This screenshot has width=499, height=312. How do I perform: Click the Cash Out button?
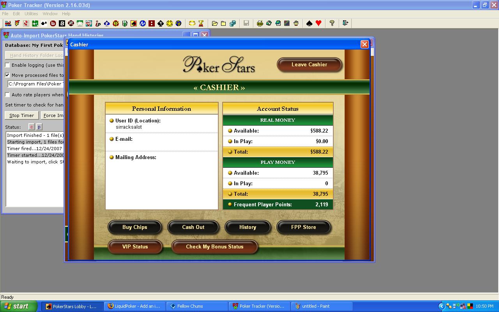click(x=193, y=227)
